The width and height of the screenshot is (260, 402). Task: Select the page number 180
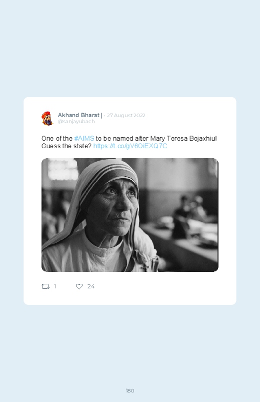(130, 390)
